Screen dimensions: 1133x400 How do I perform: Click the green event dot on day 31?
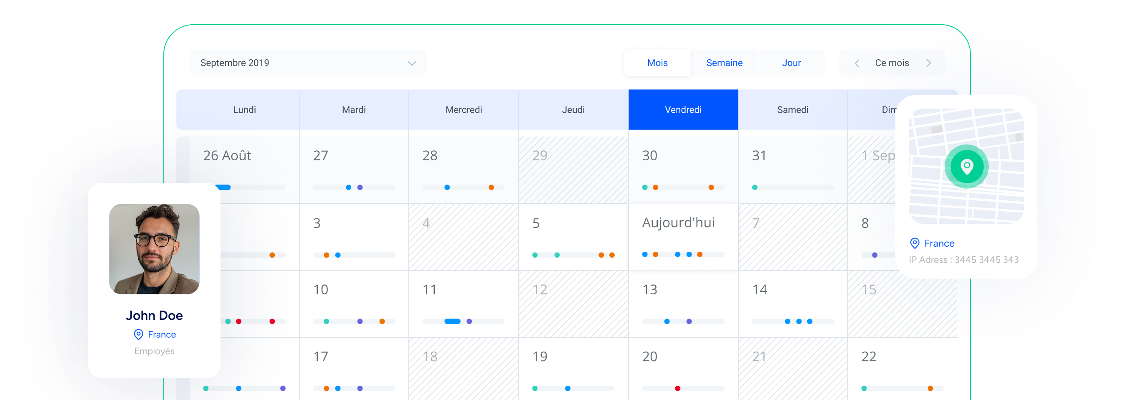coord(755,187)
